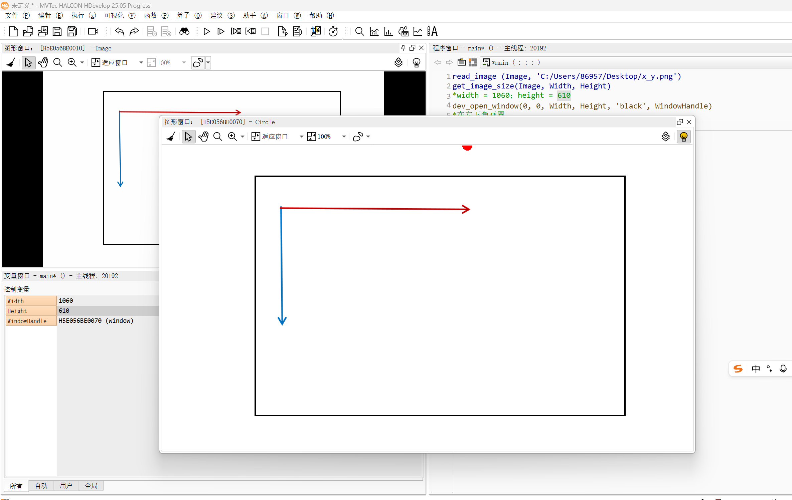Toggle yellow light bulb in Circle window
The width and height of the screenshot is (792, 500).
pos(683,137)
